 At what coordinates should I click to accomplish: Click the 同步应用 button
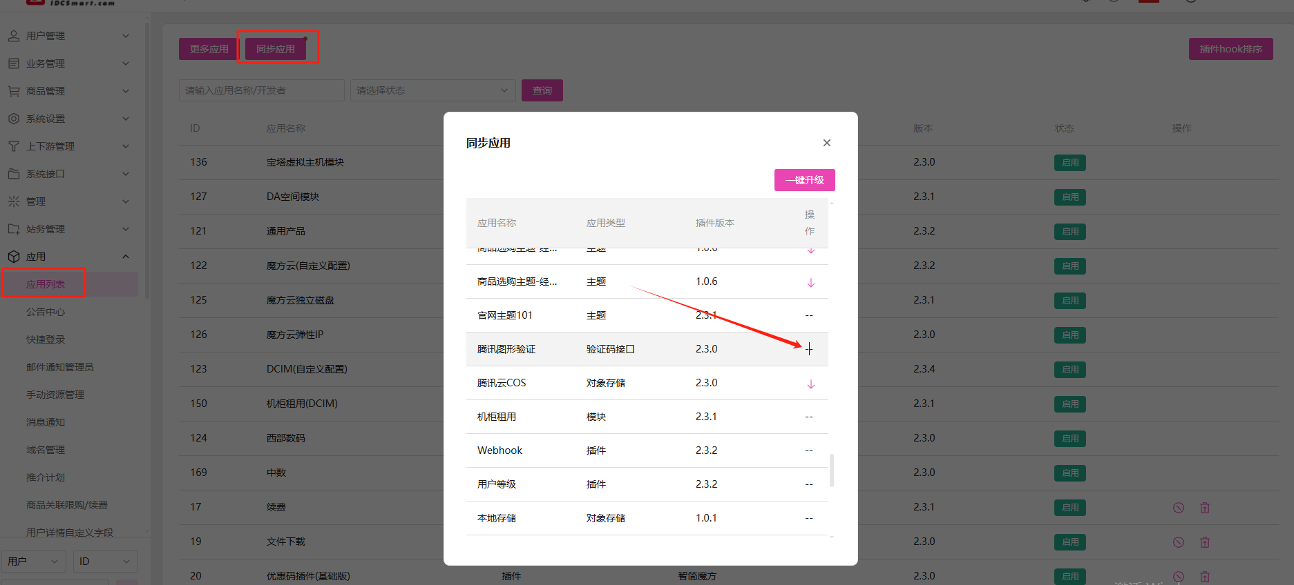point(276,49)
